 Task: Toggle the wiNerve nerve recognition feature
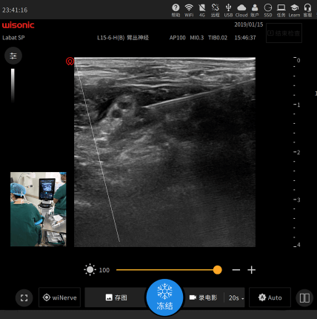tap(59, 297)
